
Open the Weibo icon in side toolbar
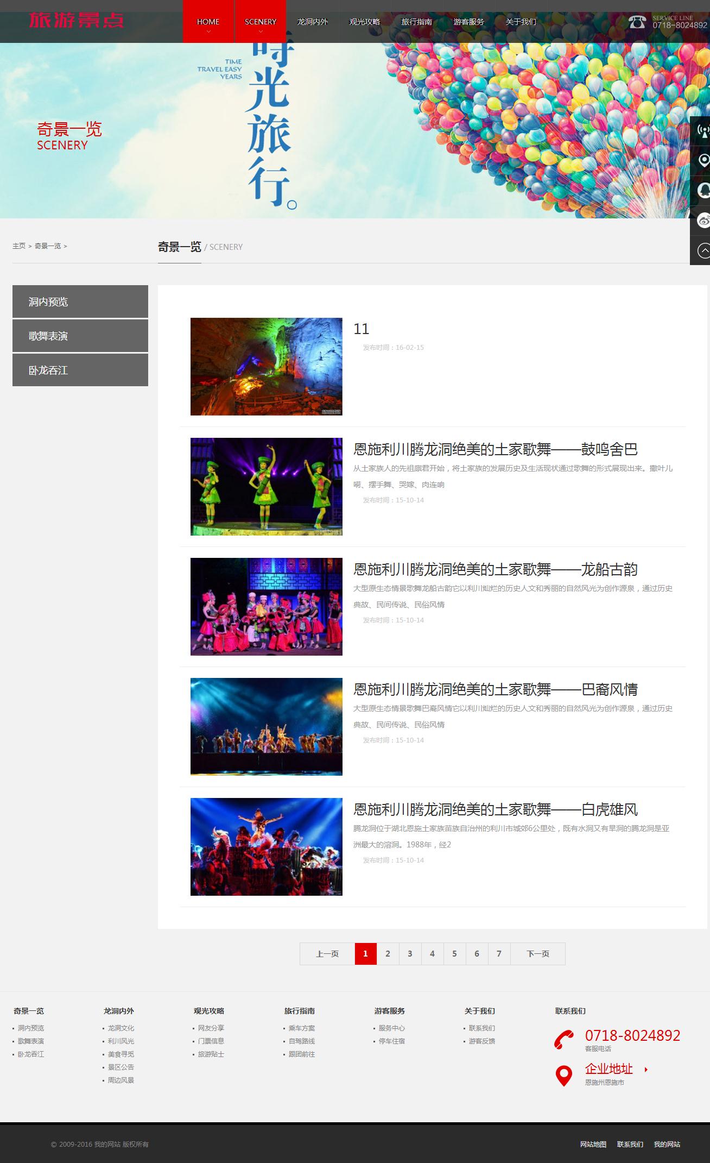tap(703, 221)
